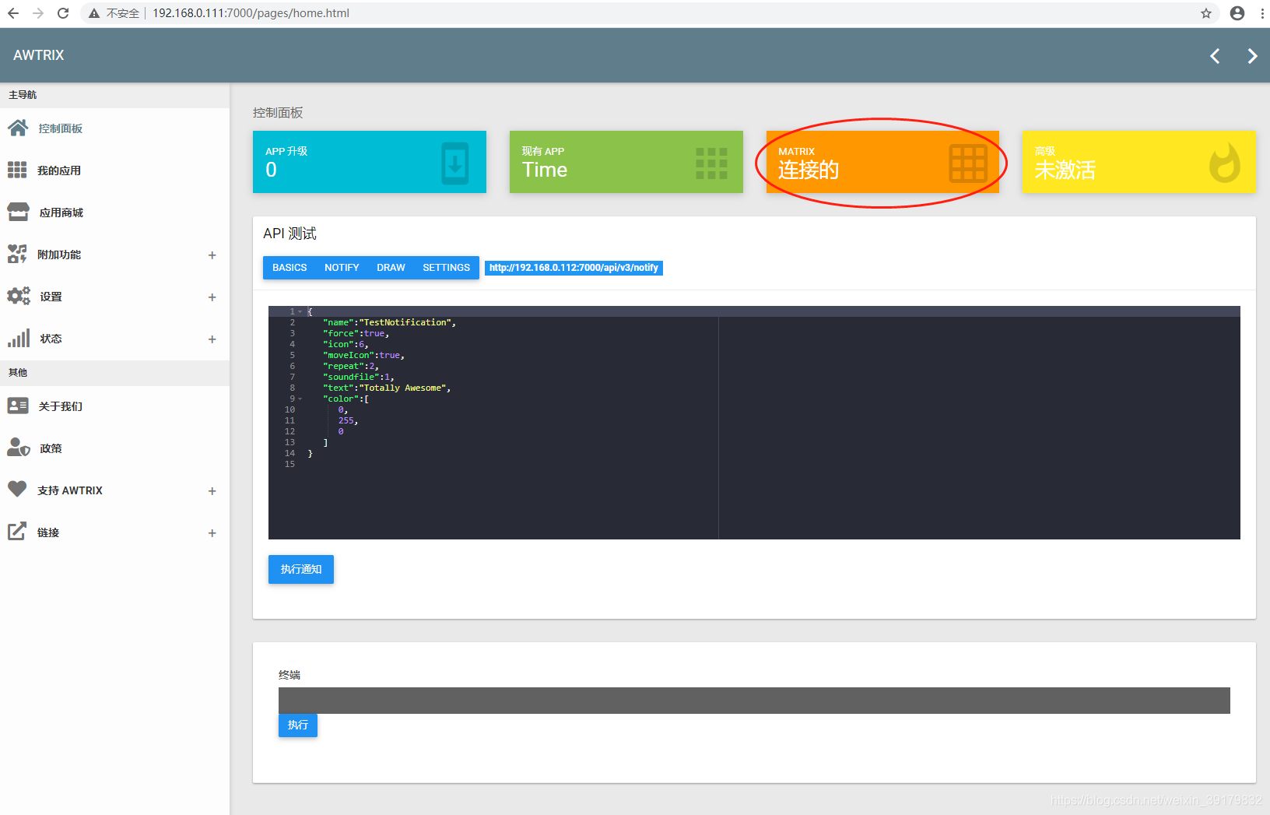The height and width of the screenshot is (815, 1270).
Task: Bookmark this page with the star icon
Action: pos(1206,13)
